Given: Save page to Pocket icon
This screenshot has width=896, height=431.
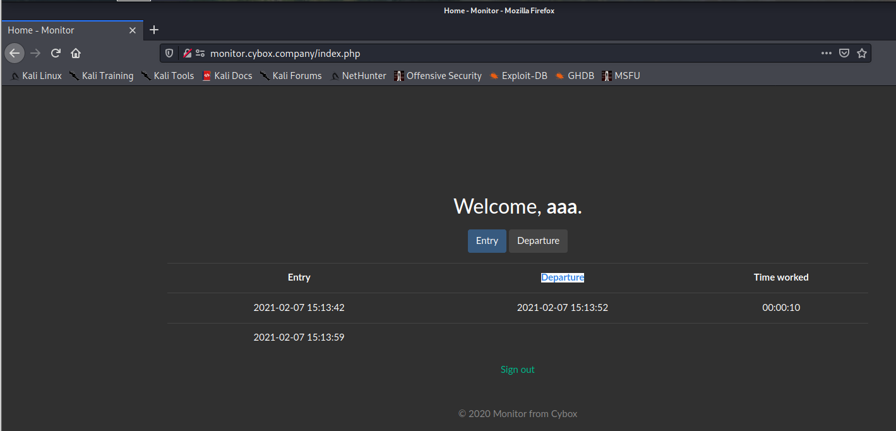Looking at the screenshot, I should pos(844,53).
